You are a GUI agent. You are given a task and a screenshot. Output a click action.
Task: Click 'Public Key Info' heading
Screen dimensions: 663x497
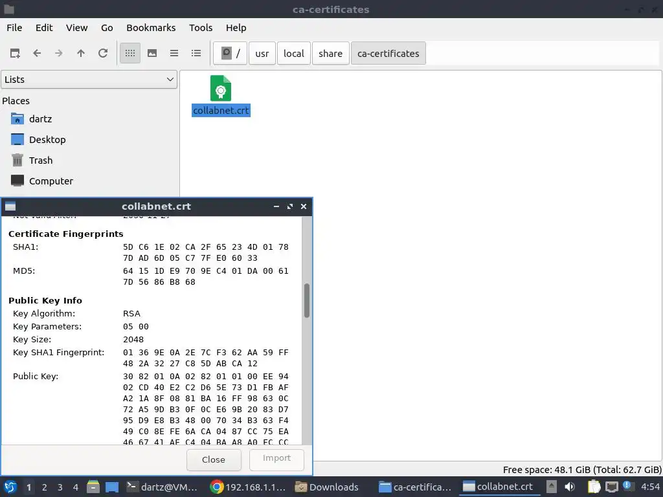click(45, 300)
